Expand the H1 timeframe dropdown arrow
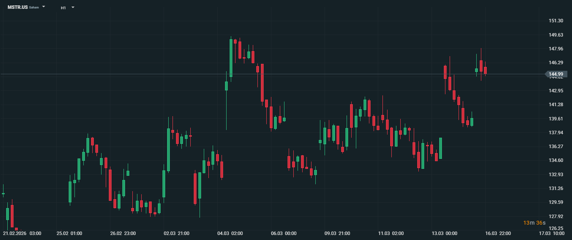The height and width of the screenshot is (240, 572). coord(73,7)
